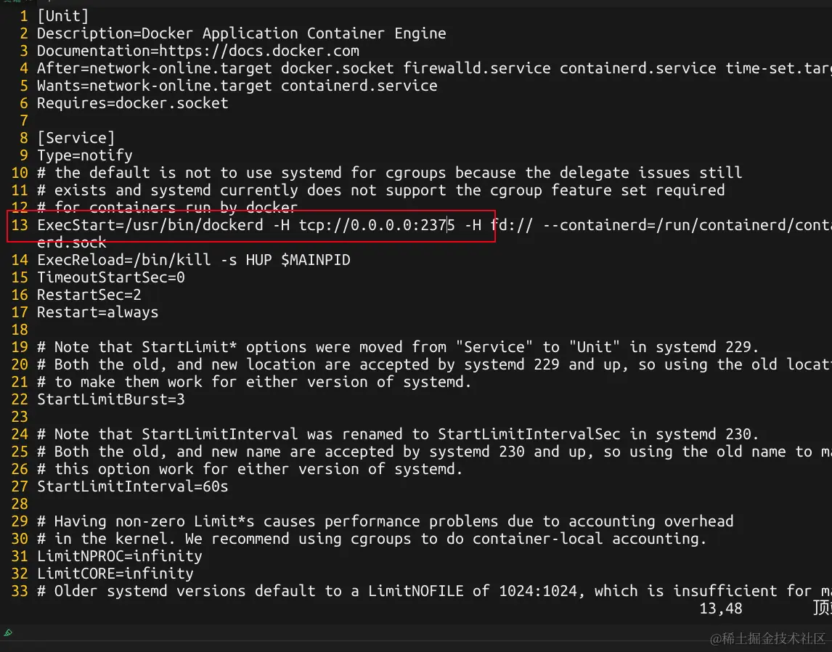Select the TimeoutStartSec=0 line
The height and width of the screenshot is (652, 832).
click(x=110, y=277)
